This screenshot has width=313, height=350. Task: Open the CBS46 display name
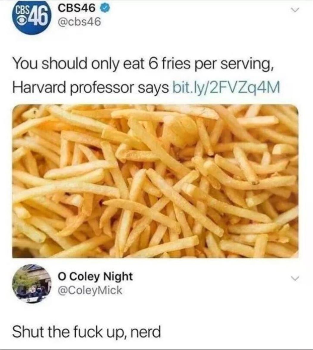coord(77,8)
